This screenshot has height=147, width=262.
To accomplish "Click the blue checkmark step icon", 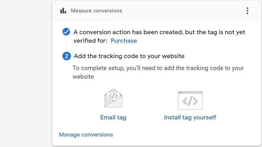I will (x=66, y=32).
